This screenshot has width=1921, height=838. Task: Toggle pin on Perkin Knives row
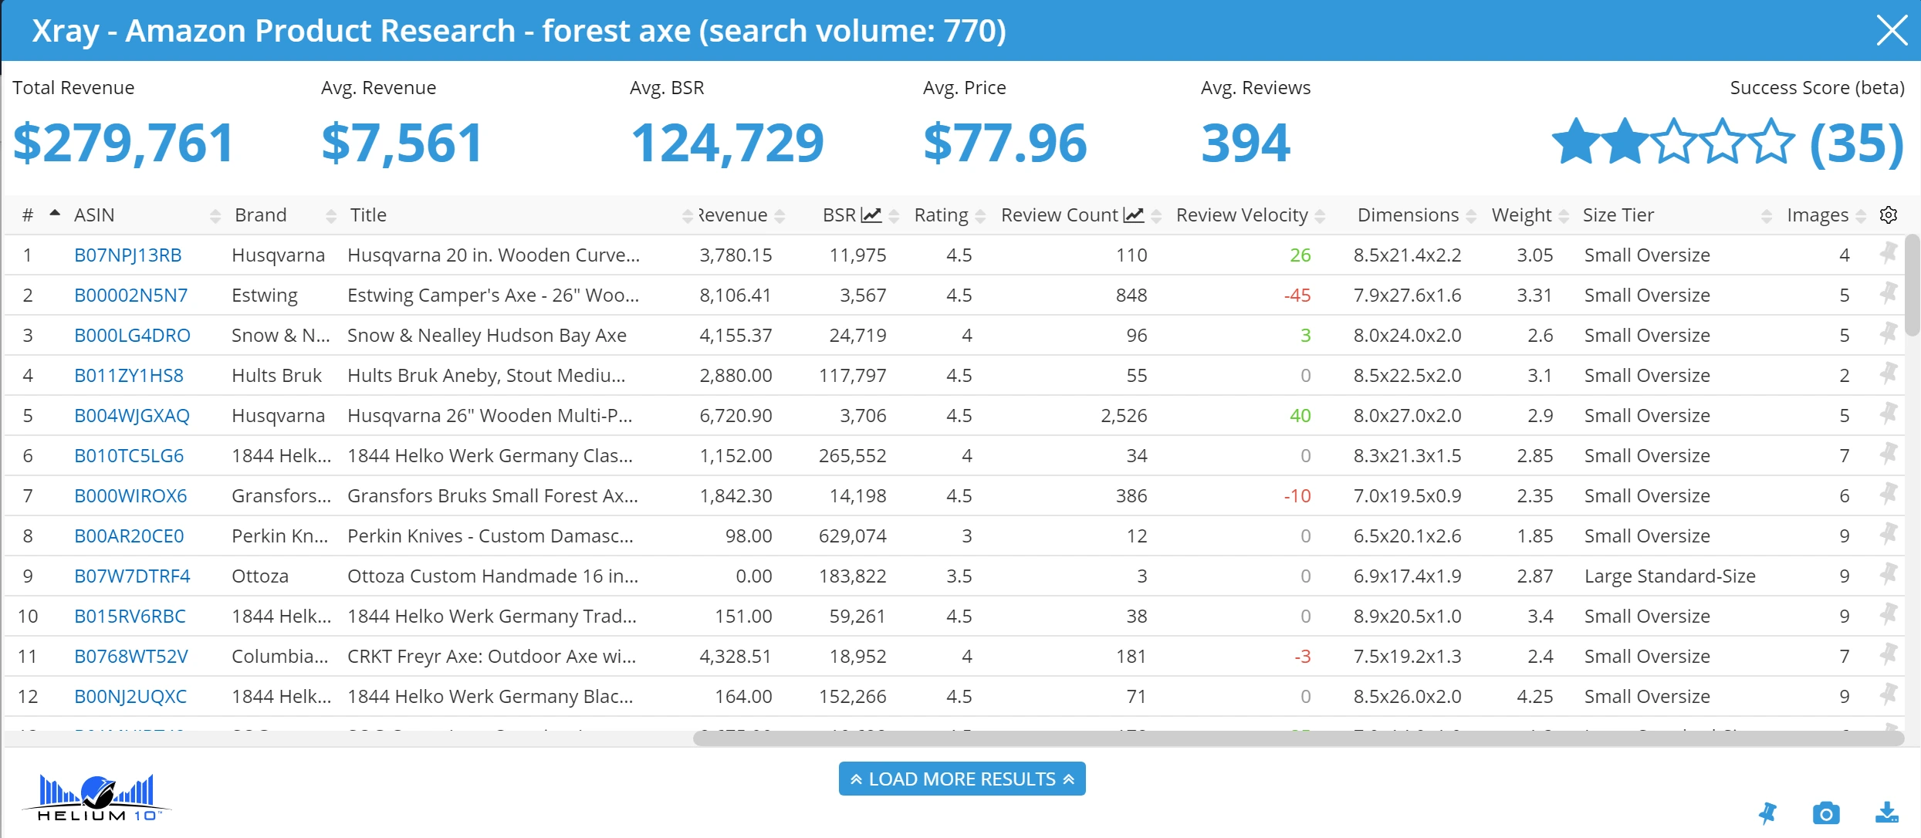click(1888, 534)
